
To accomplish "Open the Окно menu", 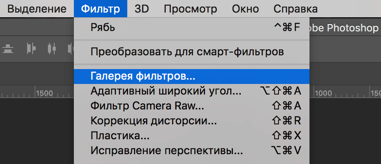I will click(x=245, y=9).
